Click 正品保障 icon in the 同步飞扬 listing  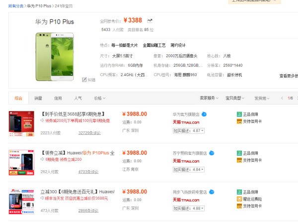(x=239, y=192)
